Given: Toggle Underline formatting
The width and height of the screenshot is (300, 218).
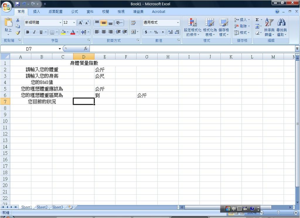Looking at the screenshot, I should (x=41, y=32).
